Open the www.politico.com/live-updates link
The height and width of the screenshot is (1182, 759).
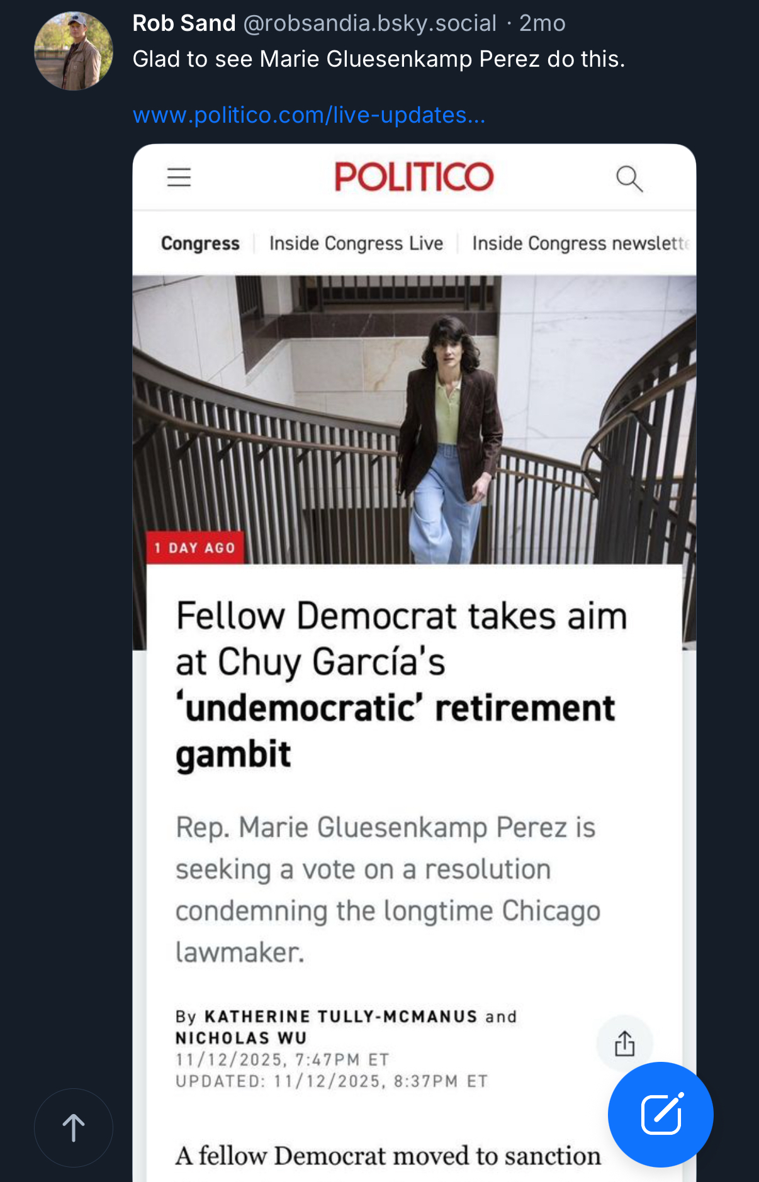[x=309, y=115]
